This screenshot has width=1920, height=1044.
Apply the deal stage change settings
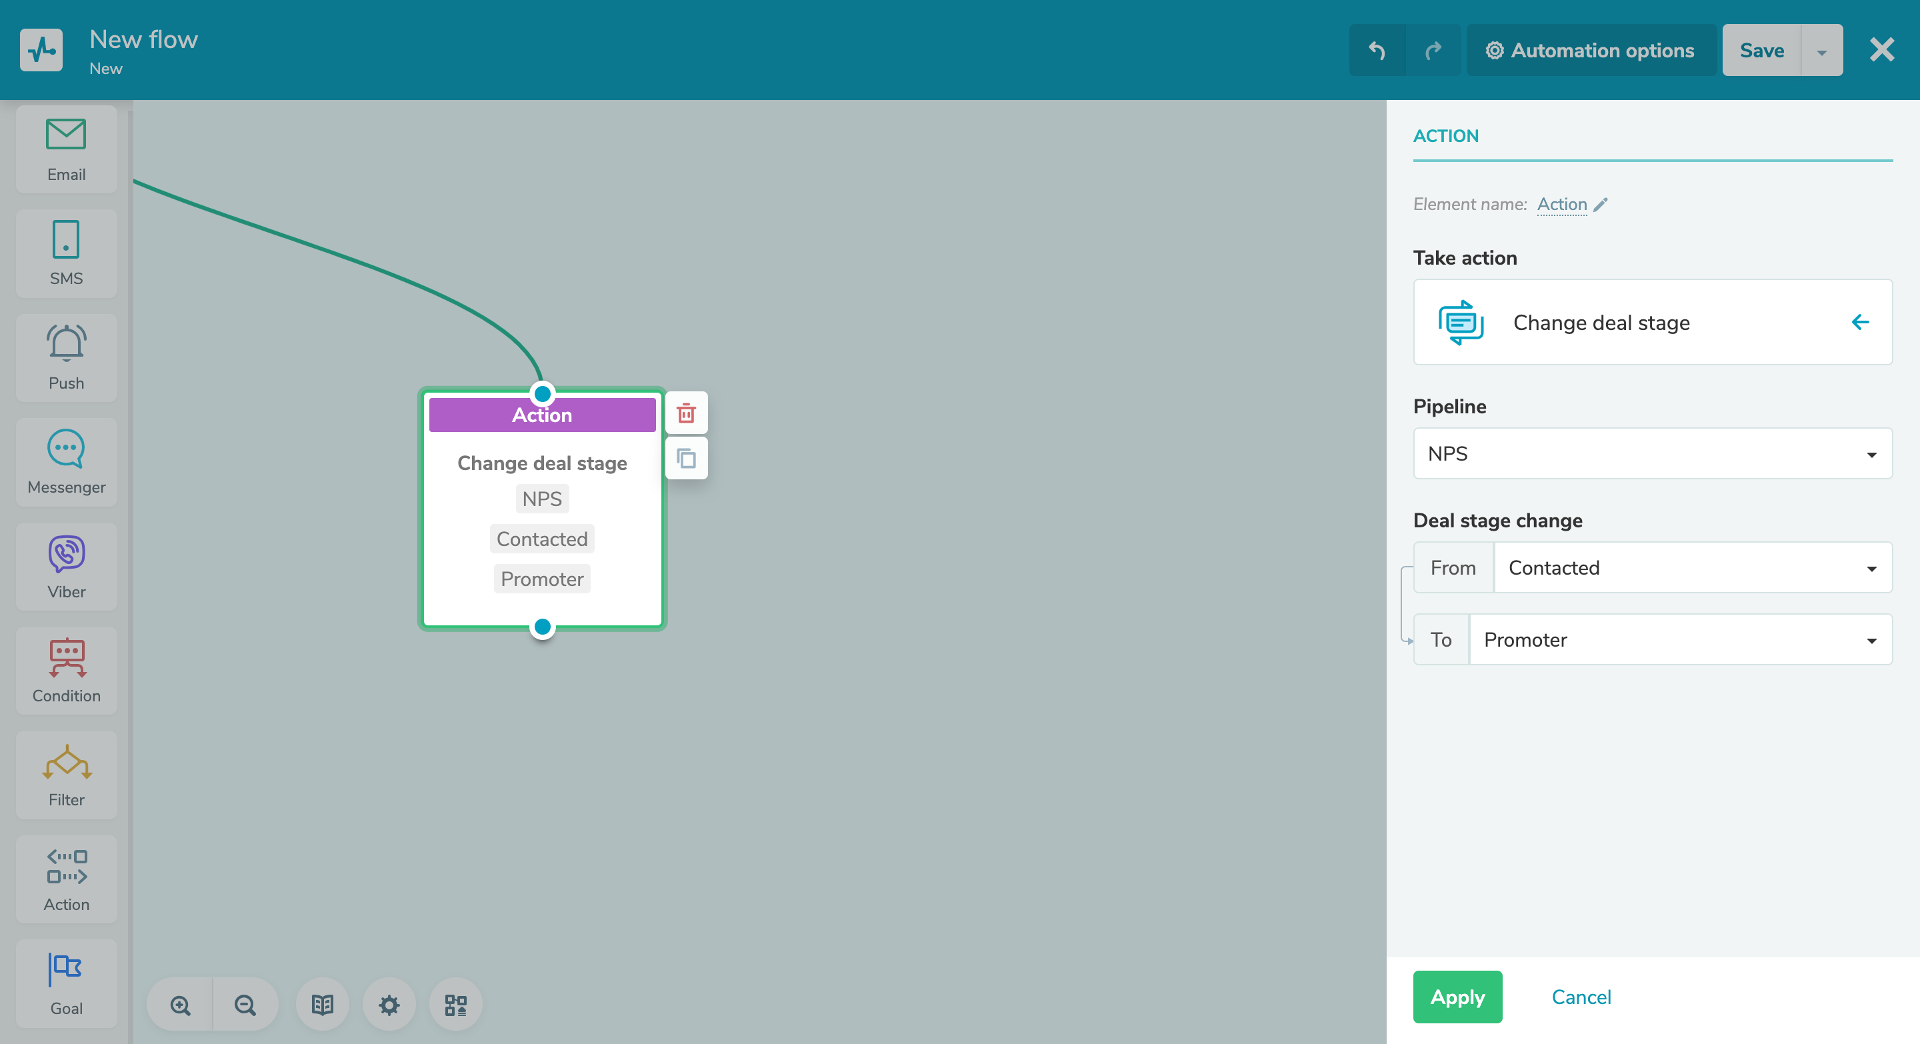coord(1457,997)
